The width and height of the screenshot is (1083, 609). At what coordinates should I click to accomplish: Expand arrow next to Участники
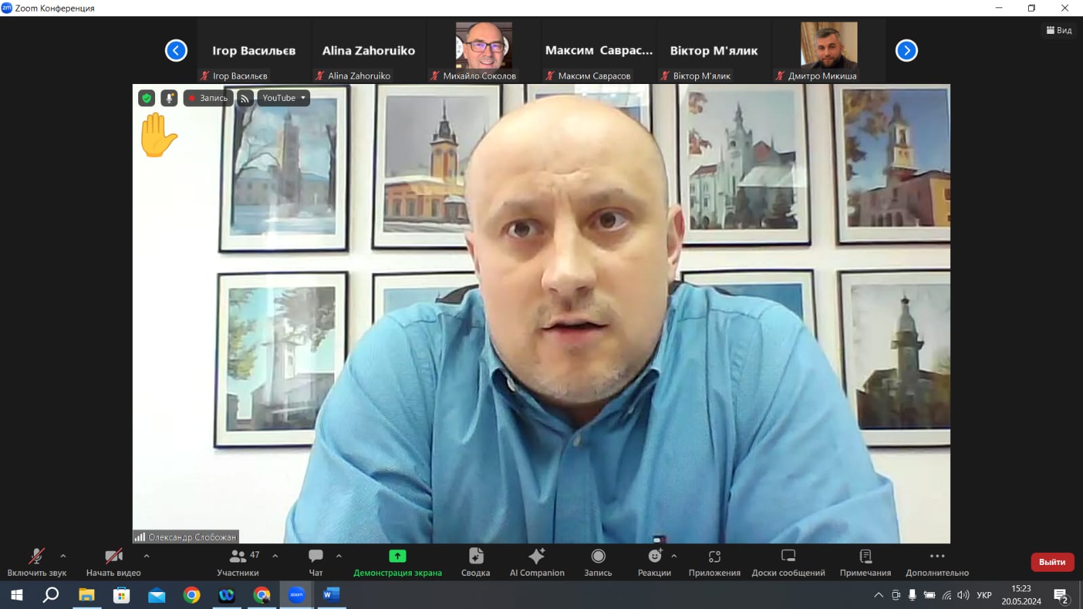pyautogui.click(x=275, y=556)
